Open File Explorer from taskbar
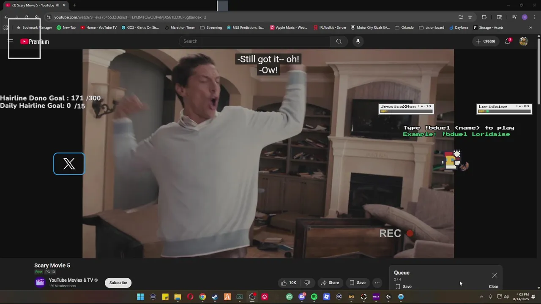Viewport: 541px width, 304px height. coord(178,297)
